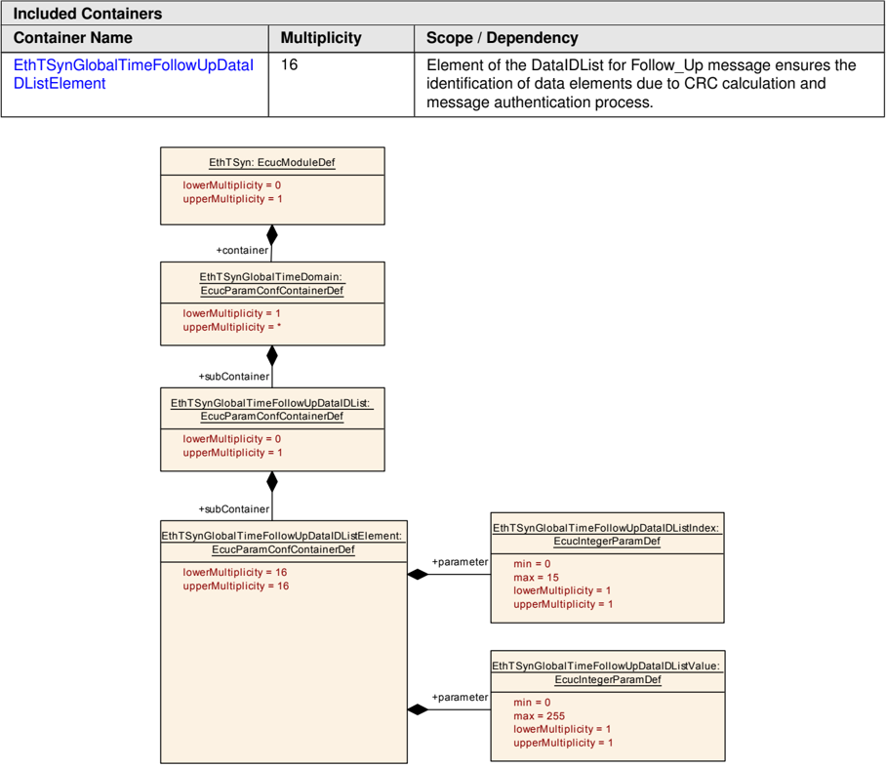Click "upperMultiplicity = 1" in the FollowUpDataIDList box
This screenshot has width=886, height=768.
232,453
